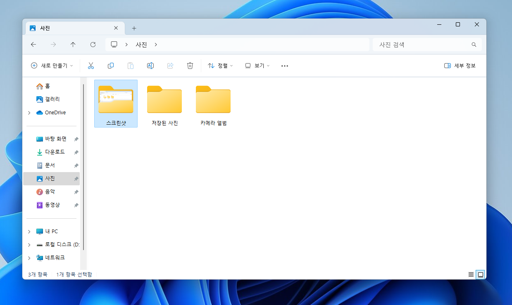Click the PC monitor icon in address bar
The height and width of the screenshot is (305, 512).
click(x=114, y=45)
